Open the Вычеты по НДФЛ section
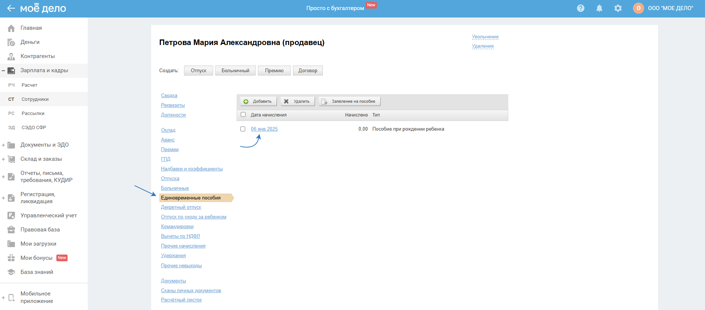The height and width of the screenshot is (310, 705). [x=181, y=236]
